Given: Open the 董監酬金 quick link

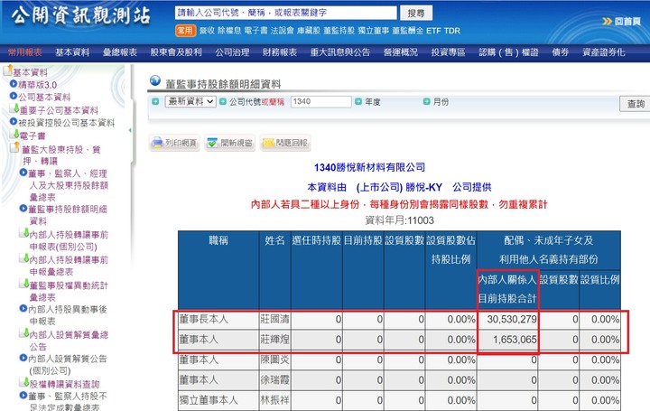Looking at the screenshot, I should [408, 31].
